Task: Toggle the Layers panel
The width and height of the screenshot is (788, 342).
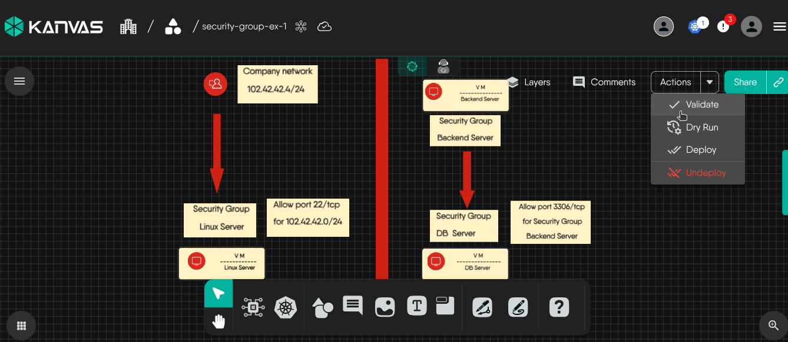Action: coord(528,82)
